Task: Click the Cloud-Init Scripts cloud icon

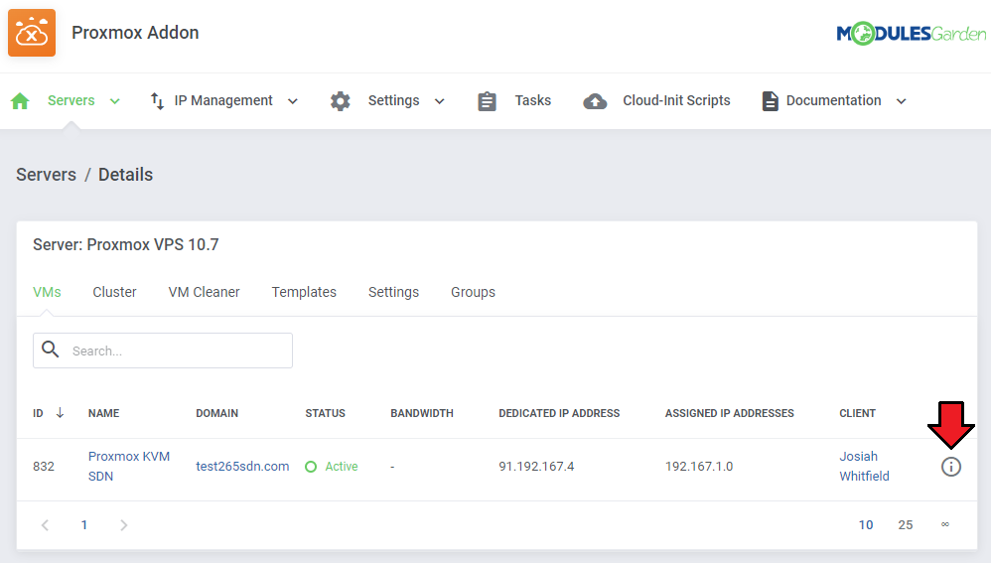Action: tap(595, 101)
